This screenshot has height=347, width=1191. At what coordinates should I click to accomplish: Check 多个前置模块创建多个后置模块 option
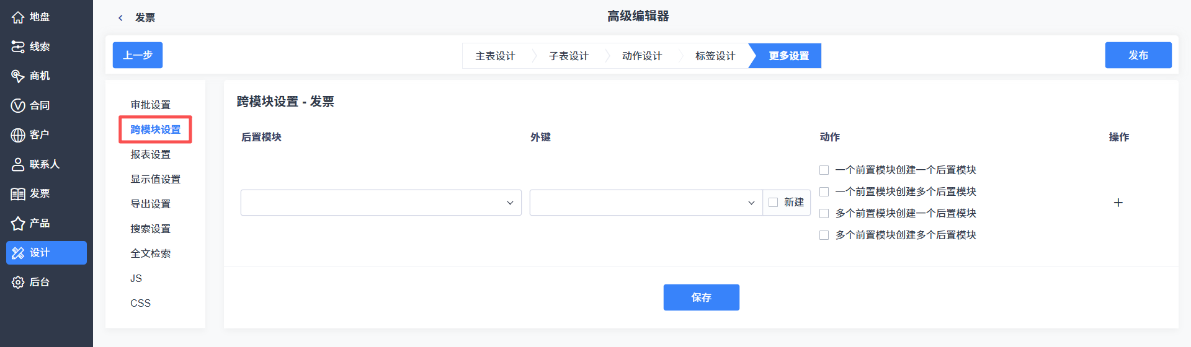[x=824, y=235]
